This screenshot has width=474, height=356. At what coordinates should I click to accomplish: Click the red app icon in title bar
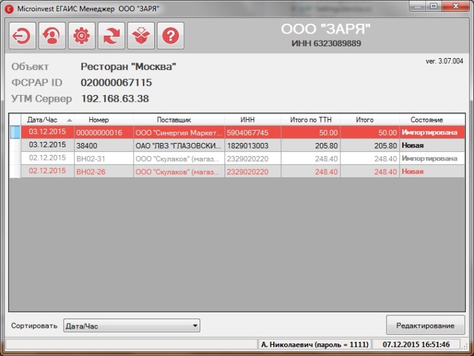[x=8, y=6]
